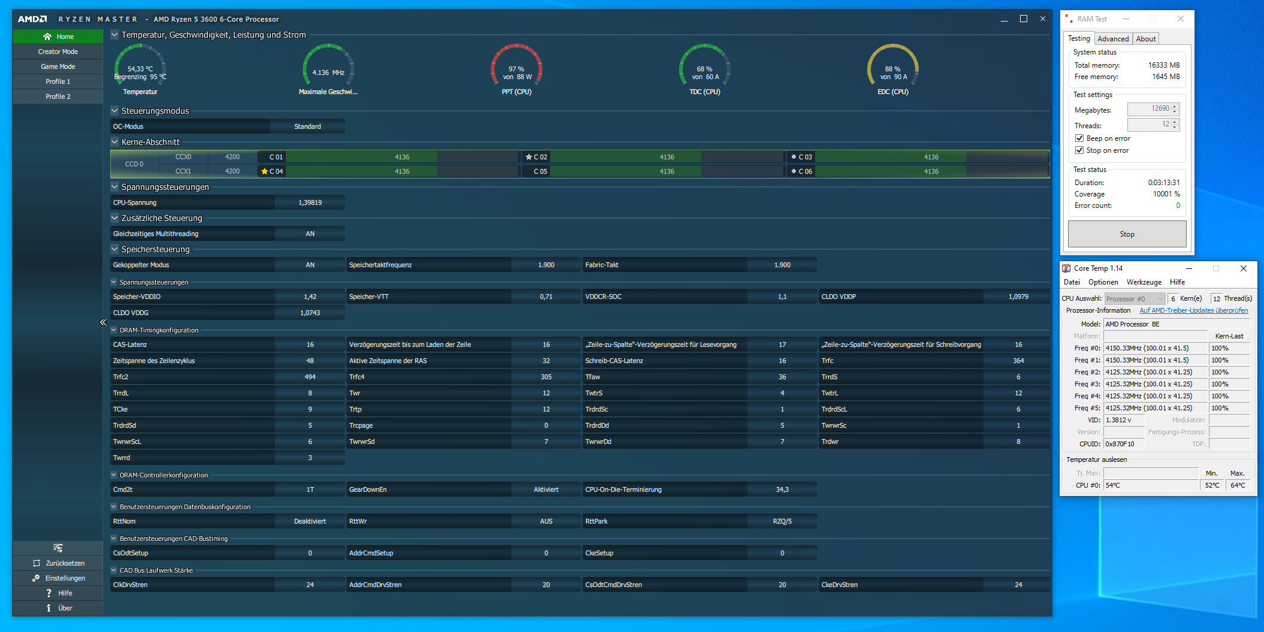Open the Hilfe menu in Core Temp

[x=1177, y=282]
